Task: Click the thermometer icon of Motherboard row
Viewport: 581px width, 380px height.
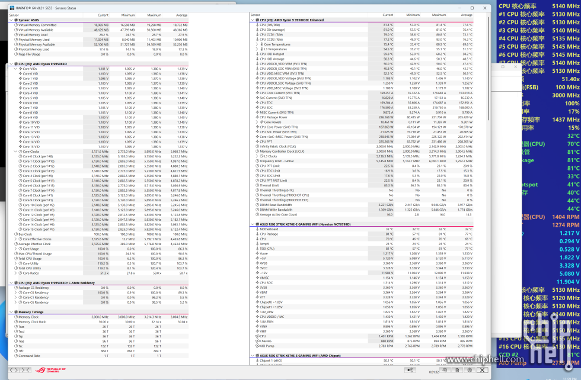Action: tap(257, 229)
